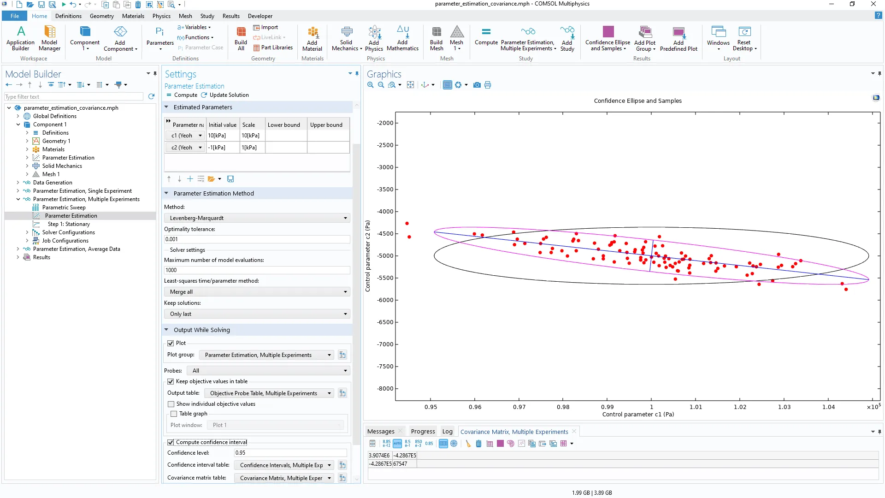
Task: Print the Graphics window
Action: coord(488,85)
